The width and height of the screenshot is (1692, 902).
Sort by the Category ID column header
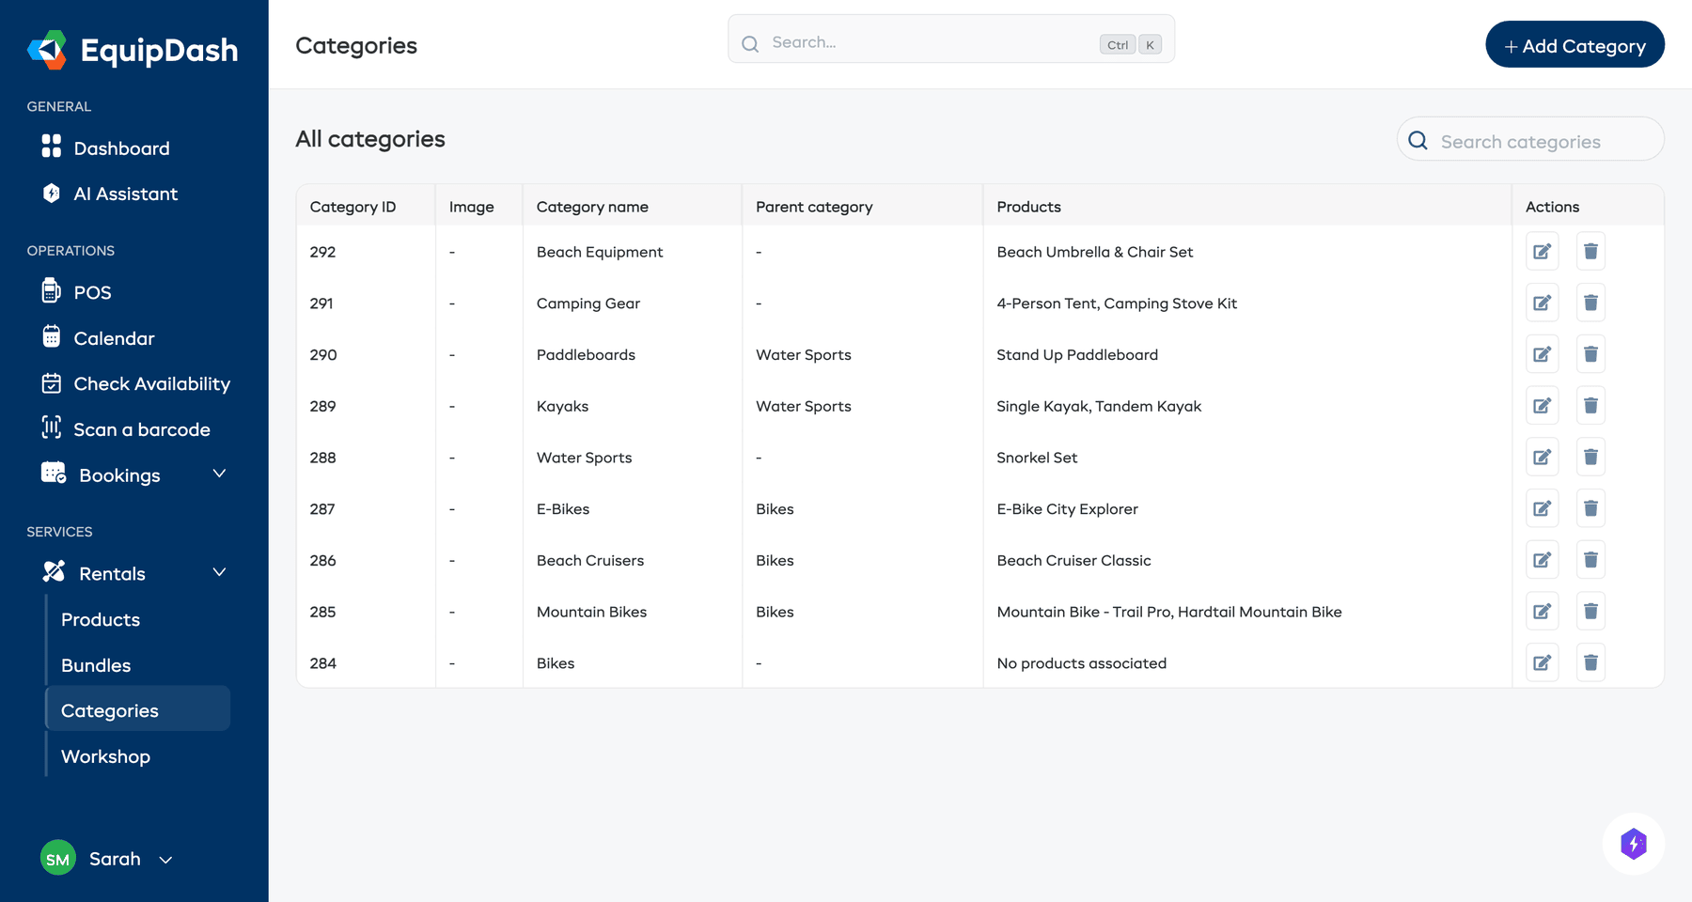click(x=352, y=206)
